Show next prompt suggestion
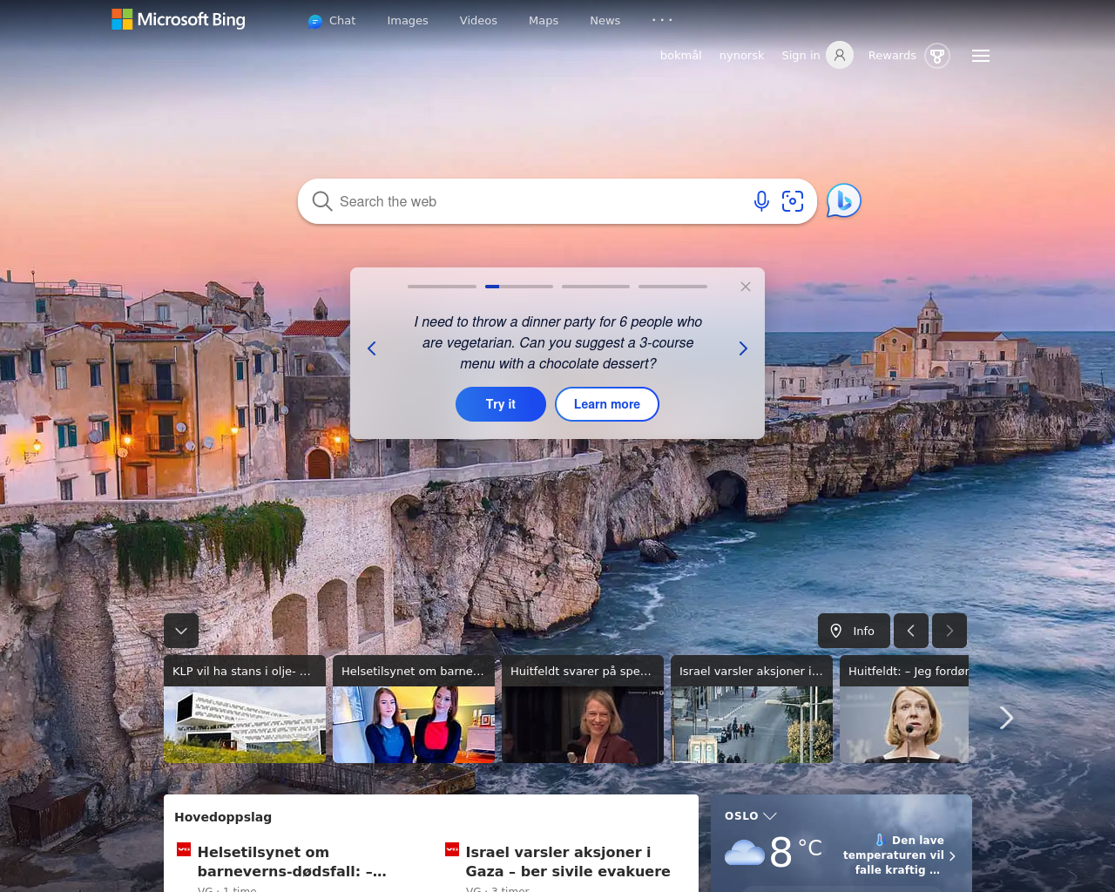The height and width of the screenshot is (892, 1115). point(743,348)
